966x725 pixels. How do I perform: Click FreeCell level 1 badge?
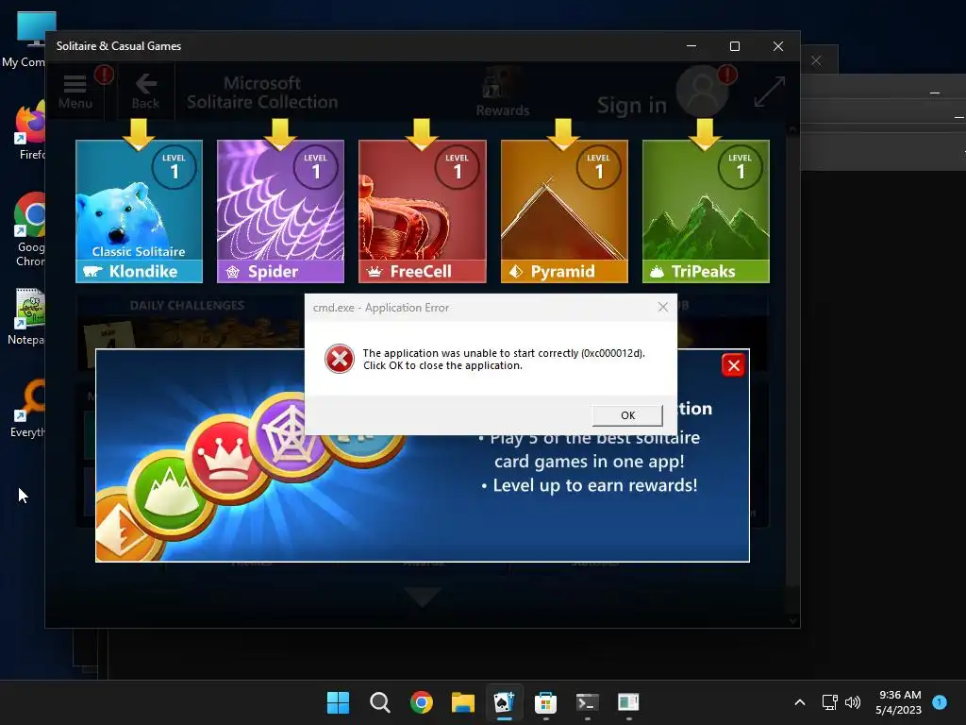click(458, 167)
